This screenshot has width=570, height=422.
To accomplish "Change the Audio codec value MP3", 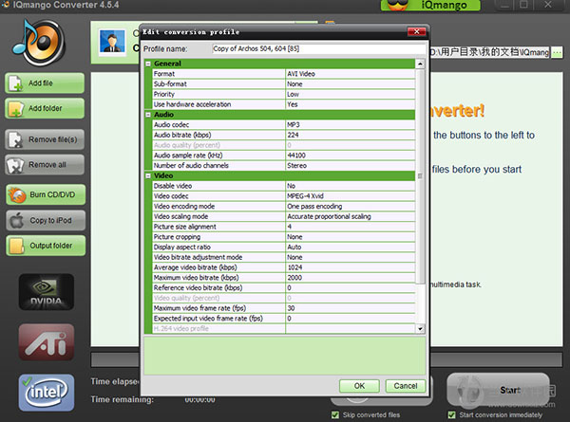I will pyautogui.click(x=350, y=125).
